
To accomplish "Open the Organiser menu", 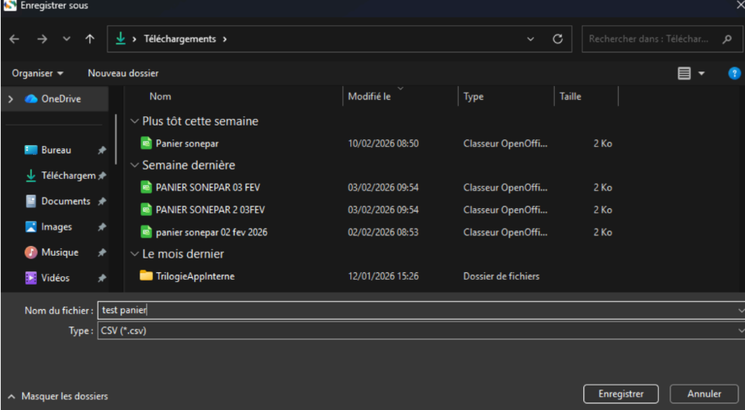I will click(x=37, y=73).
